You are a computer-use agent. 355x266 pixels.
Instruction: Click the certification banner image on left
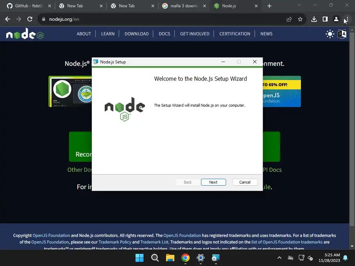tap(70, 91)
